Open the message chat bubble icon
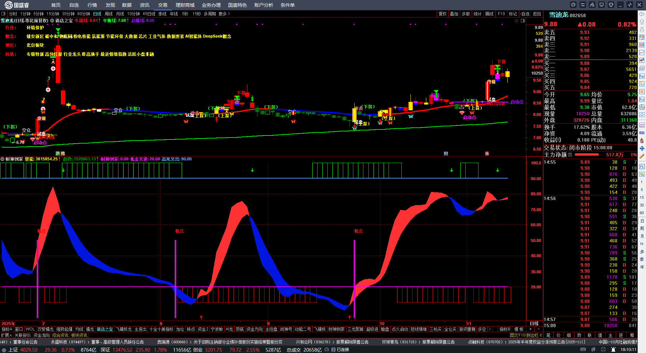The width and height of the screenshot is (646, 353). pos(573,5)
